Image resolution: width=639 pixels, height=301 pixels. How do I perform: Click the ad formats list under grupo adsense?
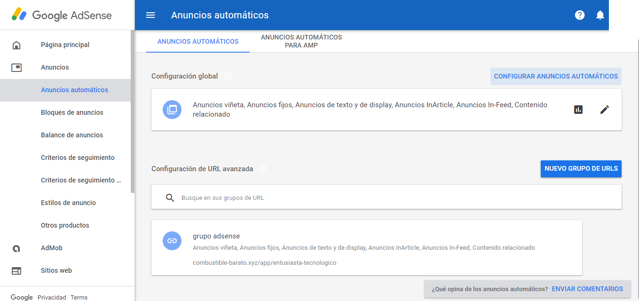364,248
